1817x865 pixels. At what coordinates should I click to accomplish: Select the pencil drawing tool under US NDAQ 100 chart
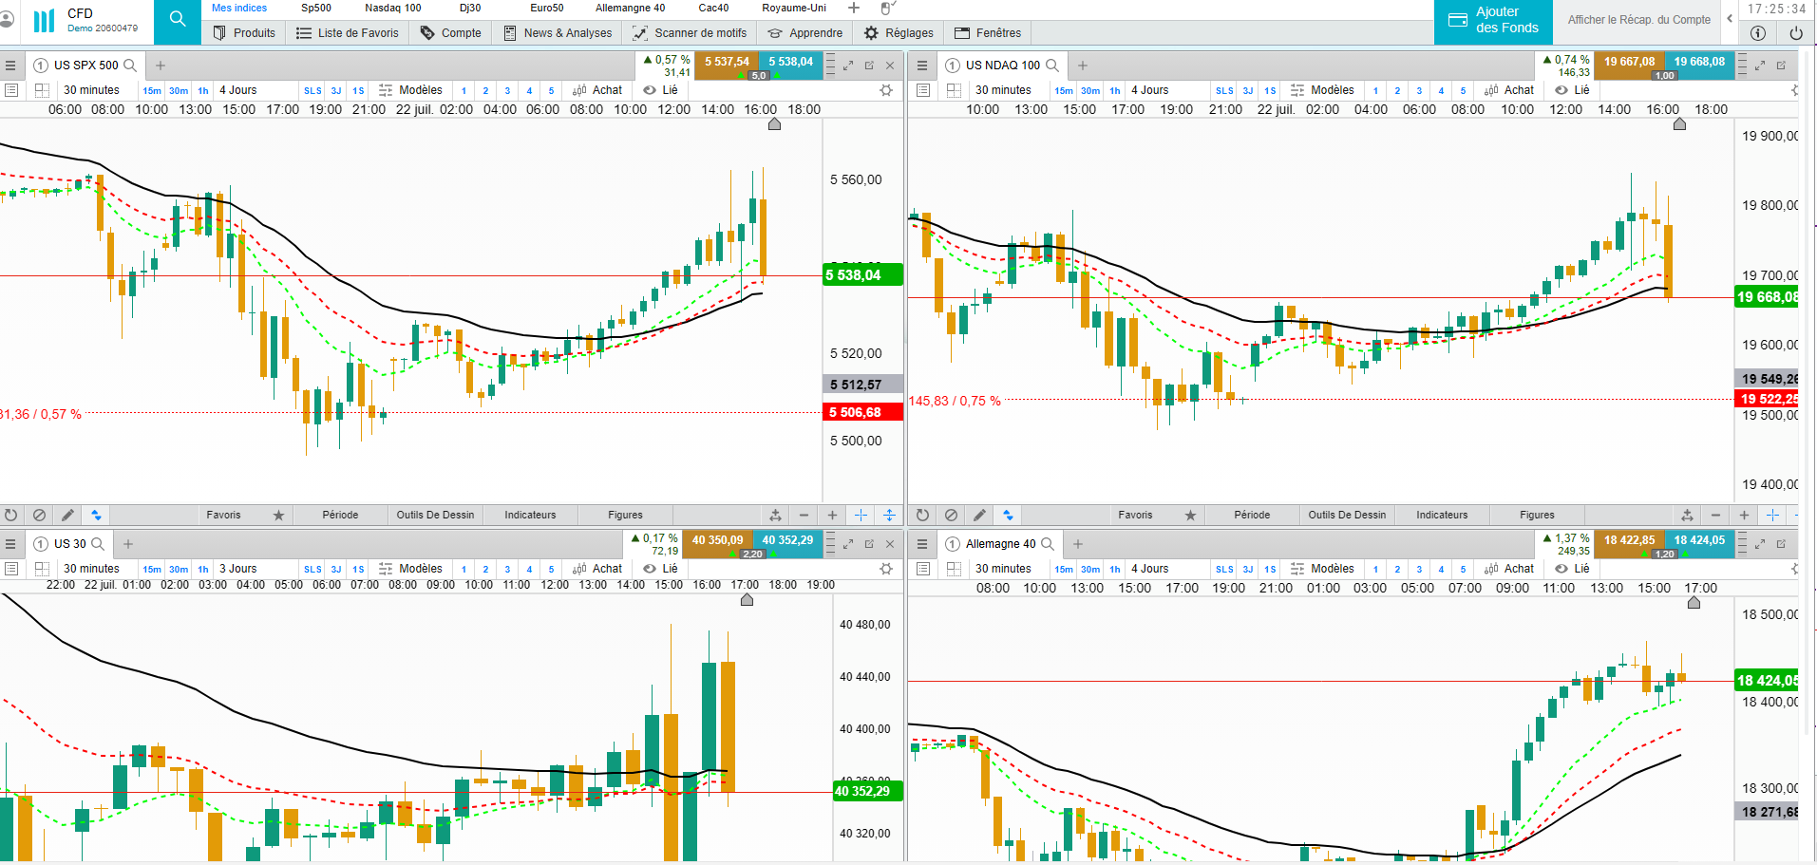pyautogui.click(x=979, y=515)
